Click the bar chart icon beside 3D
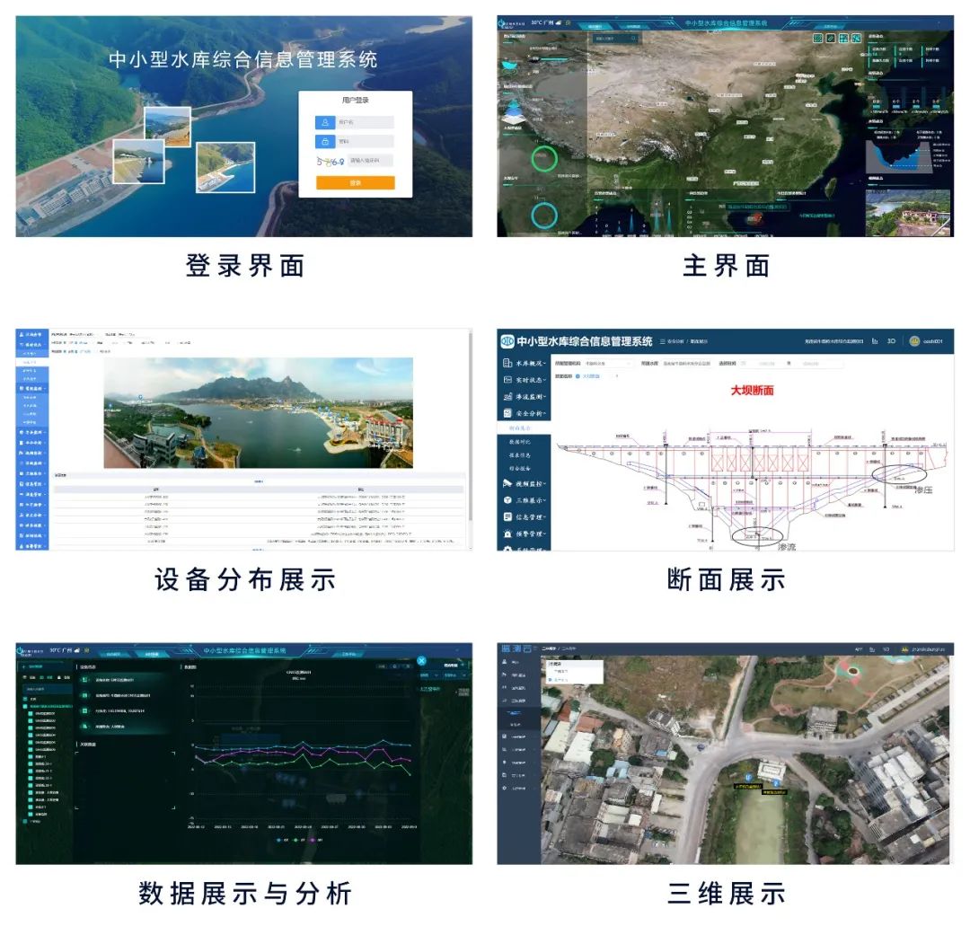 [874, 341]
